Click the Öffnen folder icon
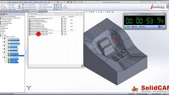Viewport: 169px width, 95px height. click(2, 7)
